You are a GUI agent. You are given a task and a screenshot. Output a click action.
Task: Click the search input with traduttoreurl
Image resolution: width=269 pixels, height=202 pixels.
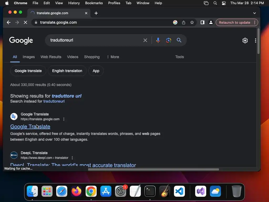coord(96,40)
